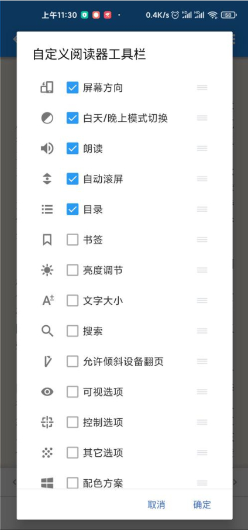Click the magnifier icon next to 搜索
The width and height of the screenshot is (248, 530).
(47, 331)
